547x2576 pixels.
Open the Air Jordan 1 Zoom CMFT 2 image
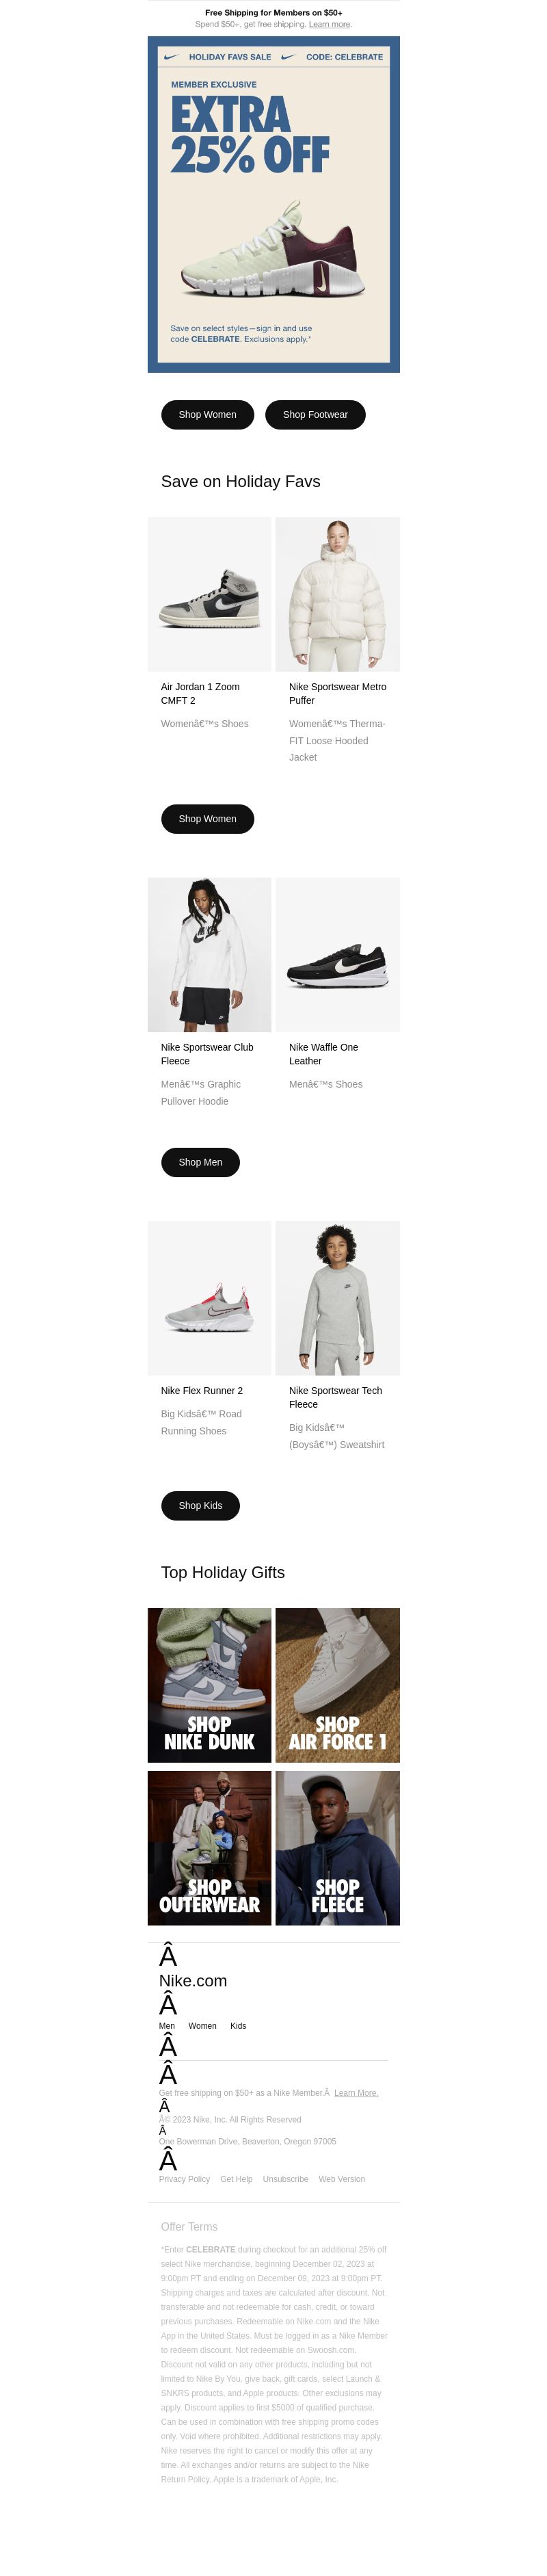(x=209, y=594)
